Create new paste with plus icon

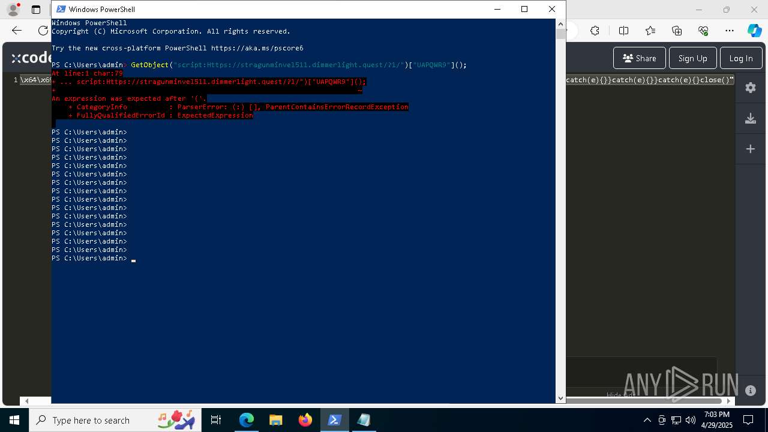click(750, 149)
